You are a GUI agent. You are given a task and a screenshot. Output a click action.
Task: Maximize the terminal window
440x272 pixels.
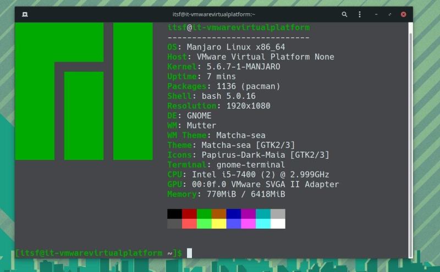(390, 14)
